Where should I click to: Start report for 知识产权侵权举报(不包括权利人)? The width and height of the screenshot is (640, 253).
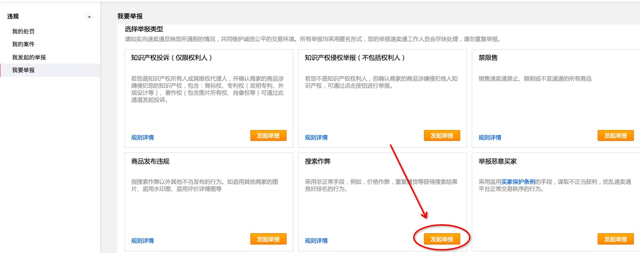click(442, 136)
